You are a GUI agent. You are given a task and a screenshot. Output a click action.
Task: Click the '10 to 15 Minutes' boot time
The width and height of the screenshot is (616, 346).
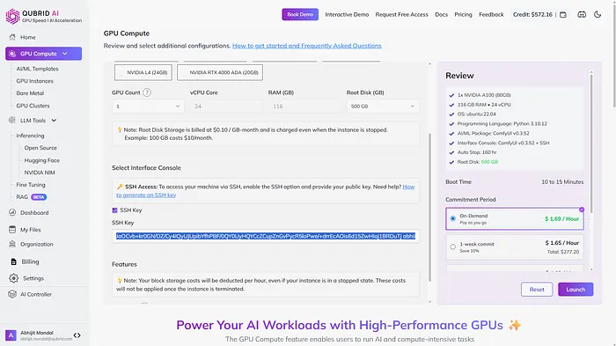point(562,182)
